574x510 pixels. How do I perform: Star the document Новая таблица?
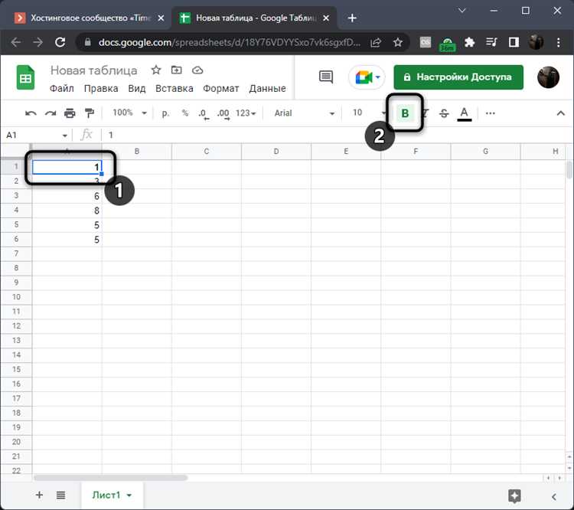156,70
